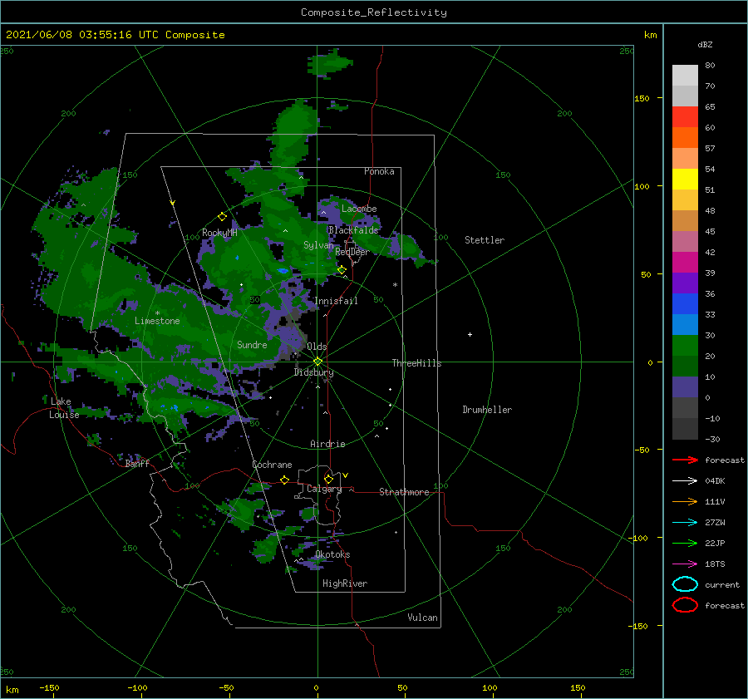Click the yellow diamond marker above RockyMH
The image size is (748, 699).
pos(222,217)
